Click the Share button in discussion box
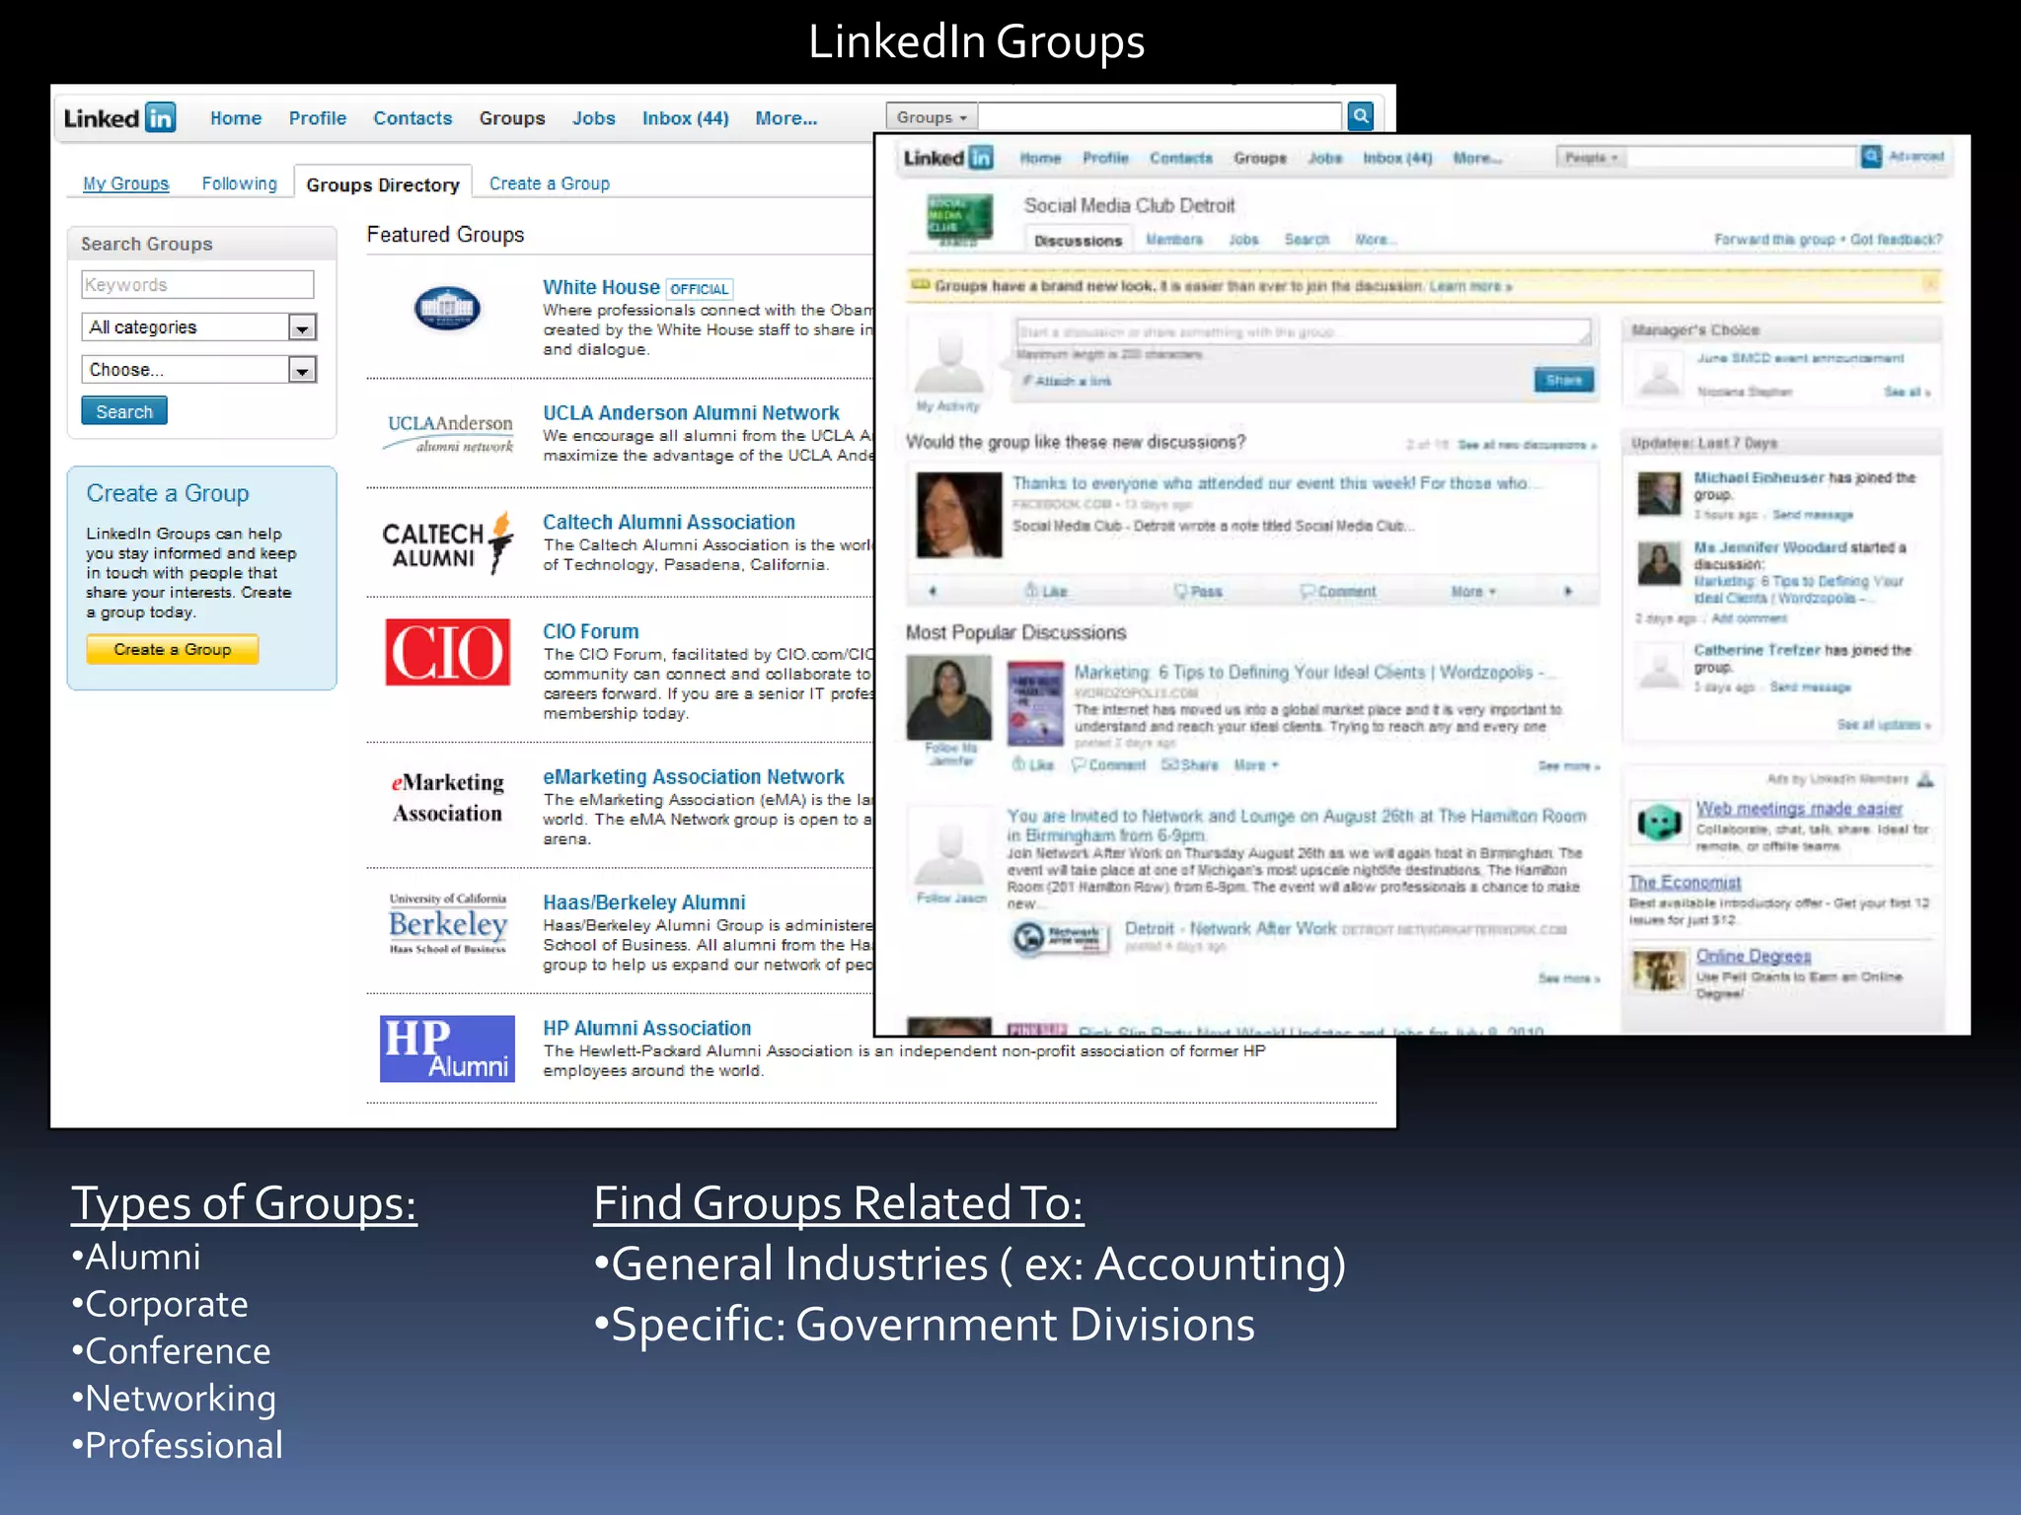The width and height of the screenshot is (2021, 1515). click(x=1563, y=380)
